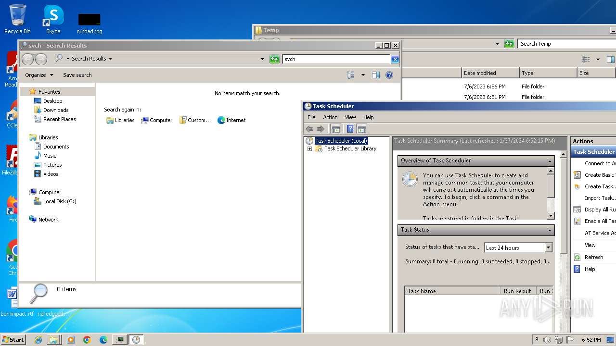Select Task Scheduler (Local) tree node
The image size is (616, 346).
click(341, 141)
